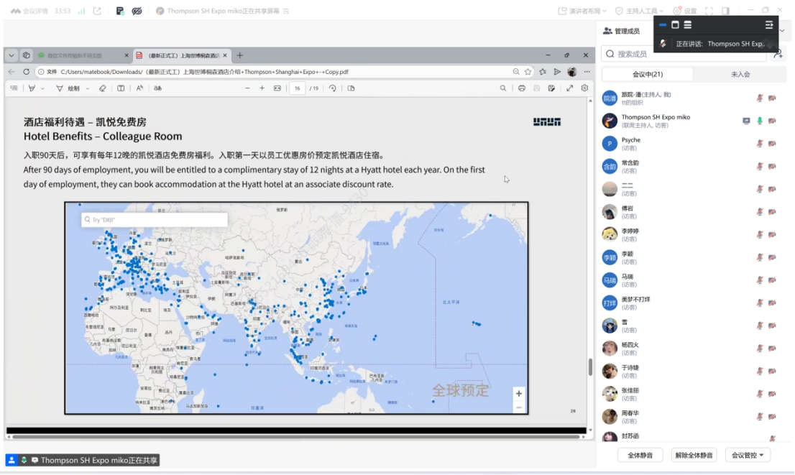This screenshot has width=795, height=475.
Task: Click the zoom indicator in address bar
Action: tap(515, 72)
